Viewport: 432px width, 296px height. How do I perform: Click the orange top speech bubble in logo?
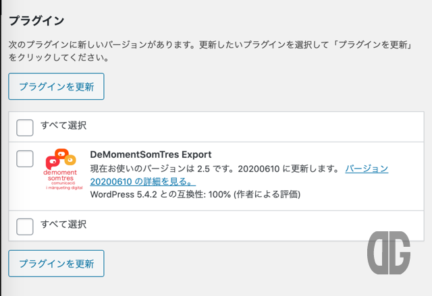61,153
